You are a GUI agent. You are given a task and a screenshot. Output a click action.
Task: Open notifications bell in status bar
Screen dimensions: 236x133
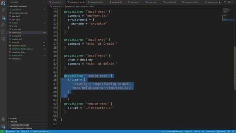coord(233,132)
